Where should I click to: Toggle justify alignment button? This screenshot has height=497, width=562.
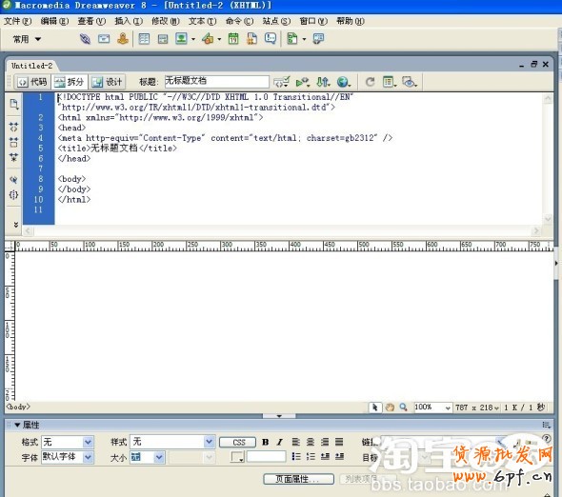point(339,442)
